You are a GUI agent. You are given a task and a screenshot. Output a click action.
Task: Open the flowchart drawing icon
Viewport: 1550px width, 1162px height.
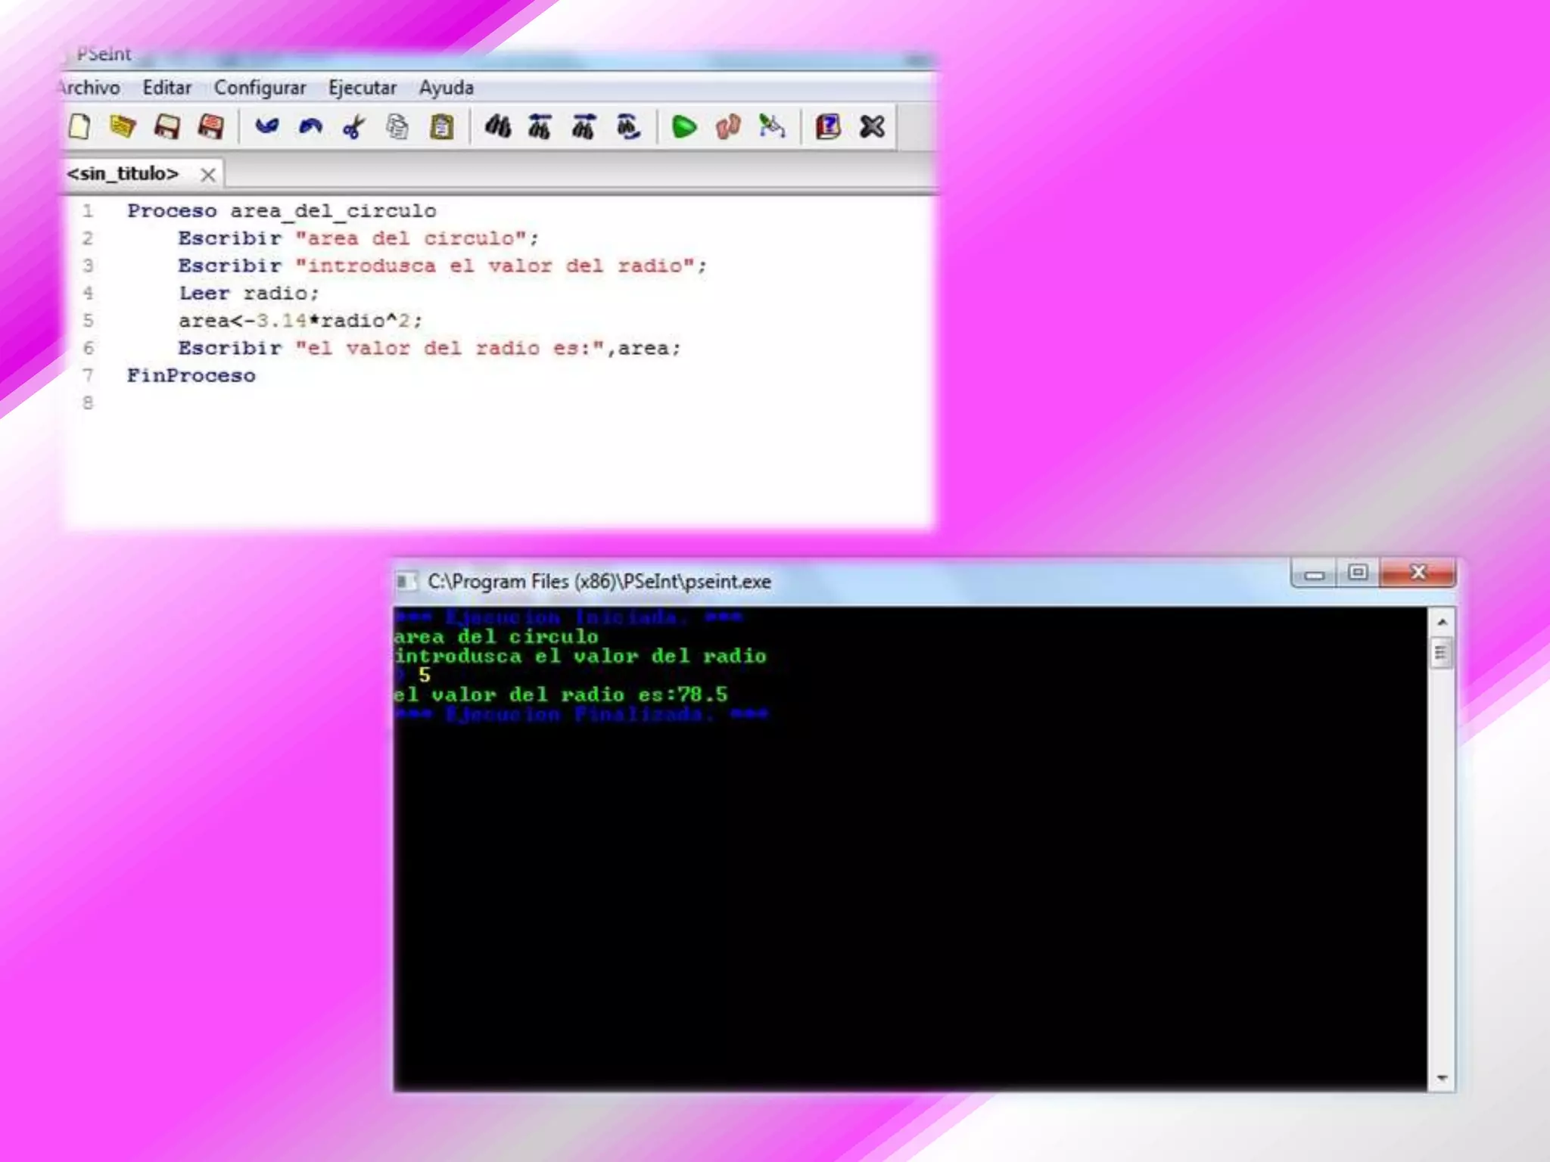click(x=772, y=126)
